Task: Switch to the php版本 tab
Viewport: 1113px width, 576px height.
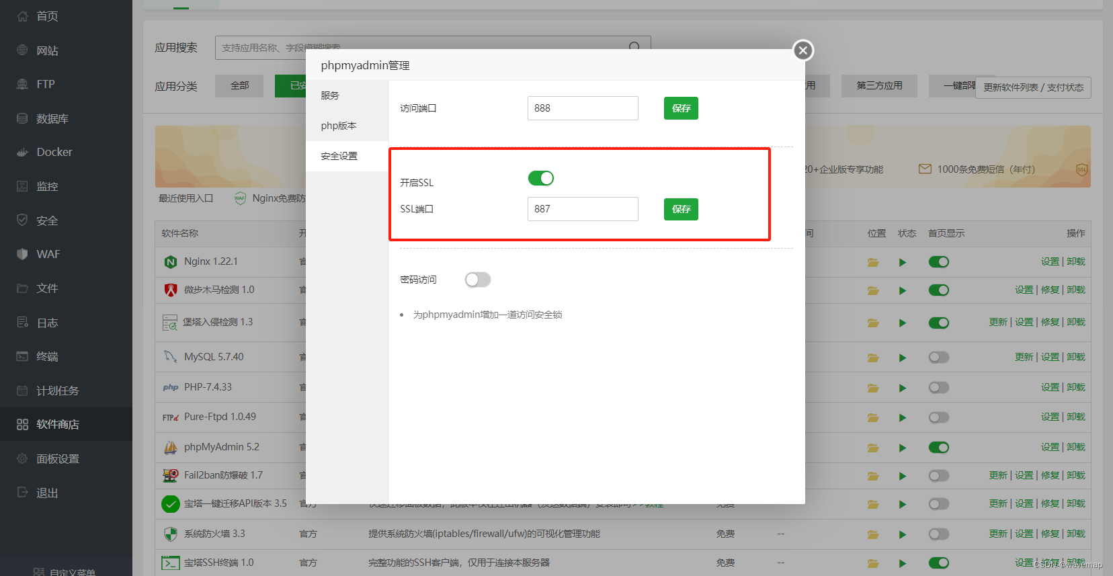Action: 339,126
